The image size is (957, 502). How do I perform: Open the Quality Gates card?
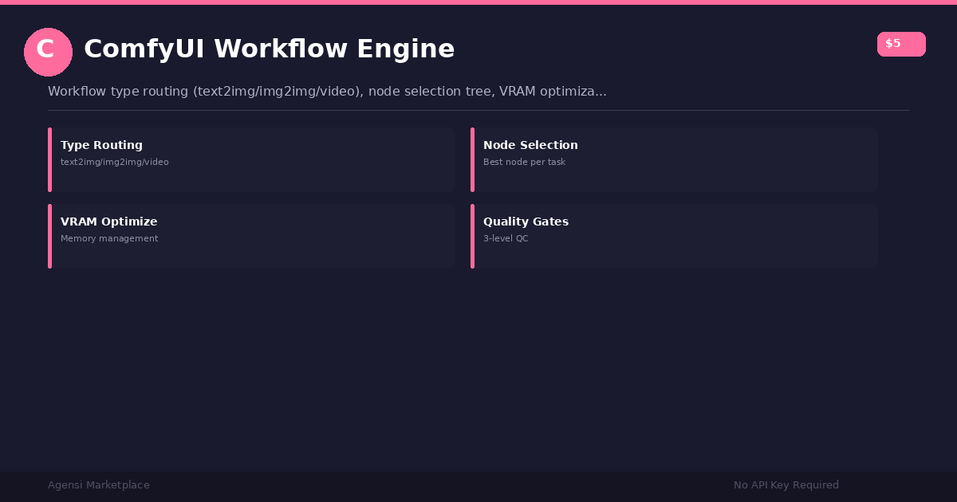tap(674, 236)
